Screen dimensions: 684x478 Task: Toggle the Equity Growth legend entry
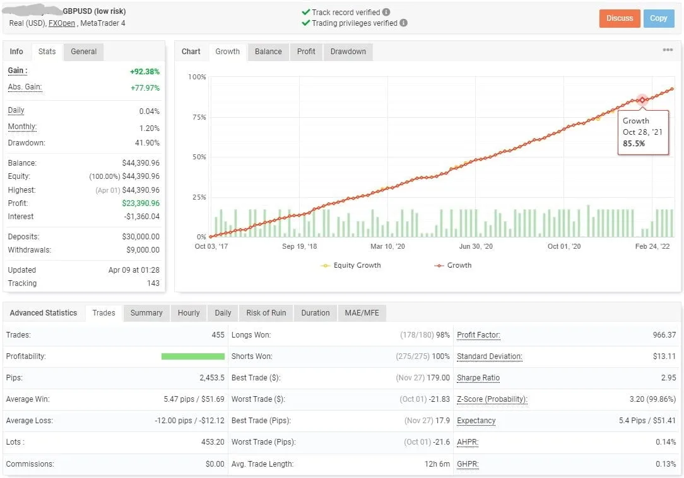click(351, 265)
